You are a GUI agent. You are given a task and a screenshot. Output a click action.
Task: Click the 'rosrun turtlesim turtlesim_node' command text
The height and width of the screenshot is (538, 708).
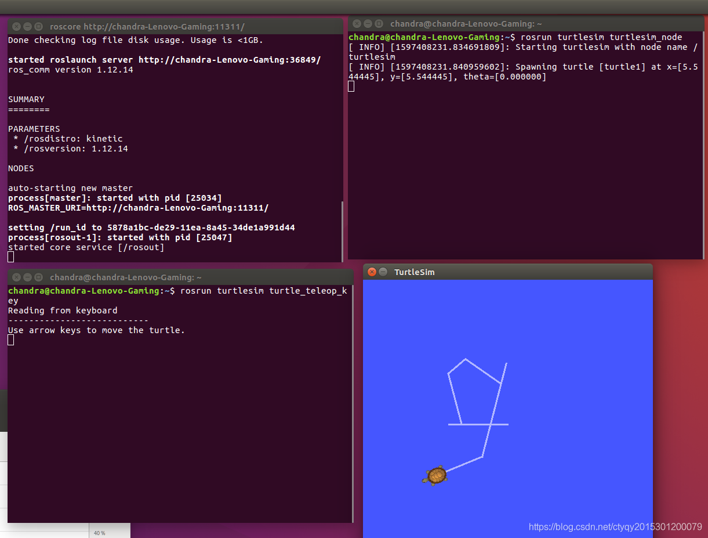601,37
